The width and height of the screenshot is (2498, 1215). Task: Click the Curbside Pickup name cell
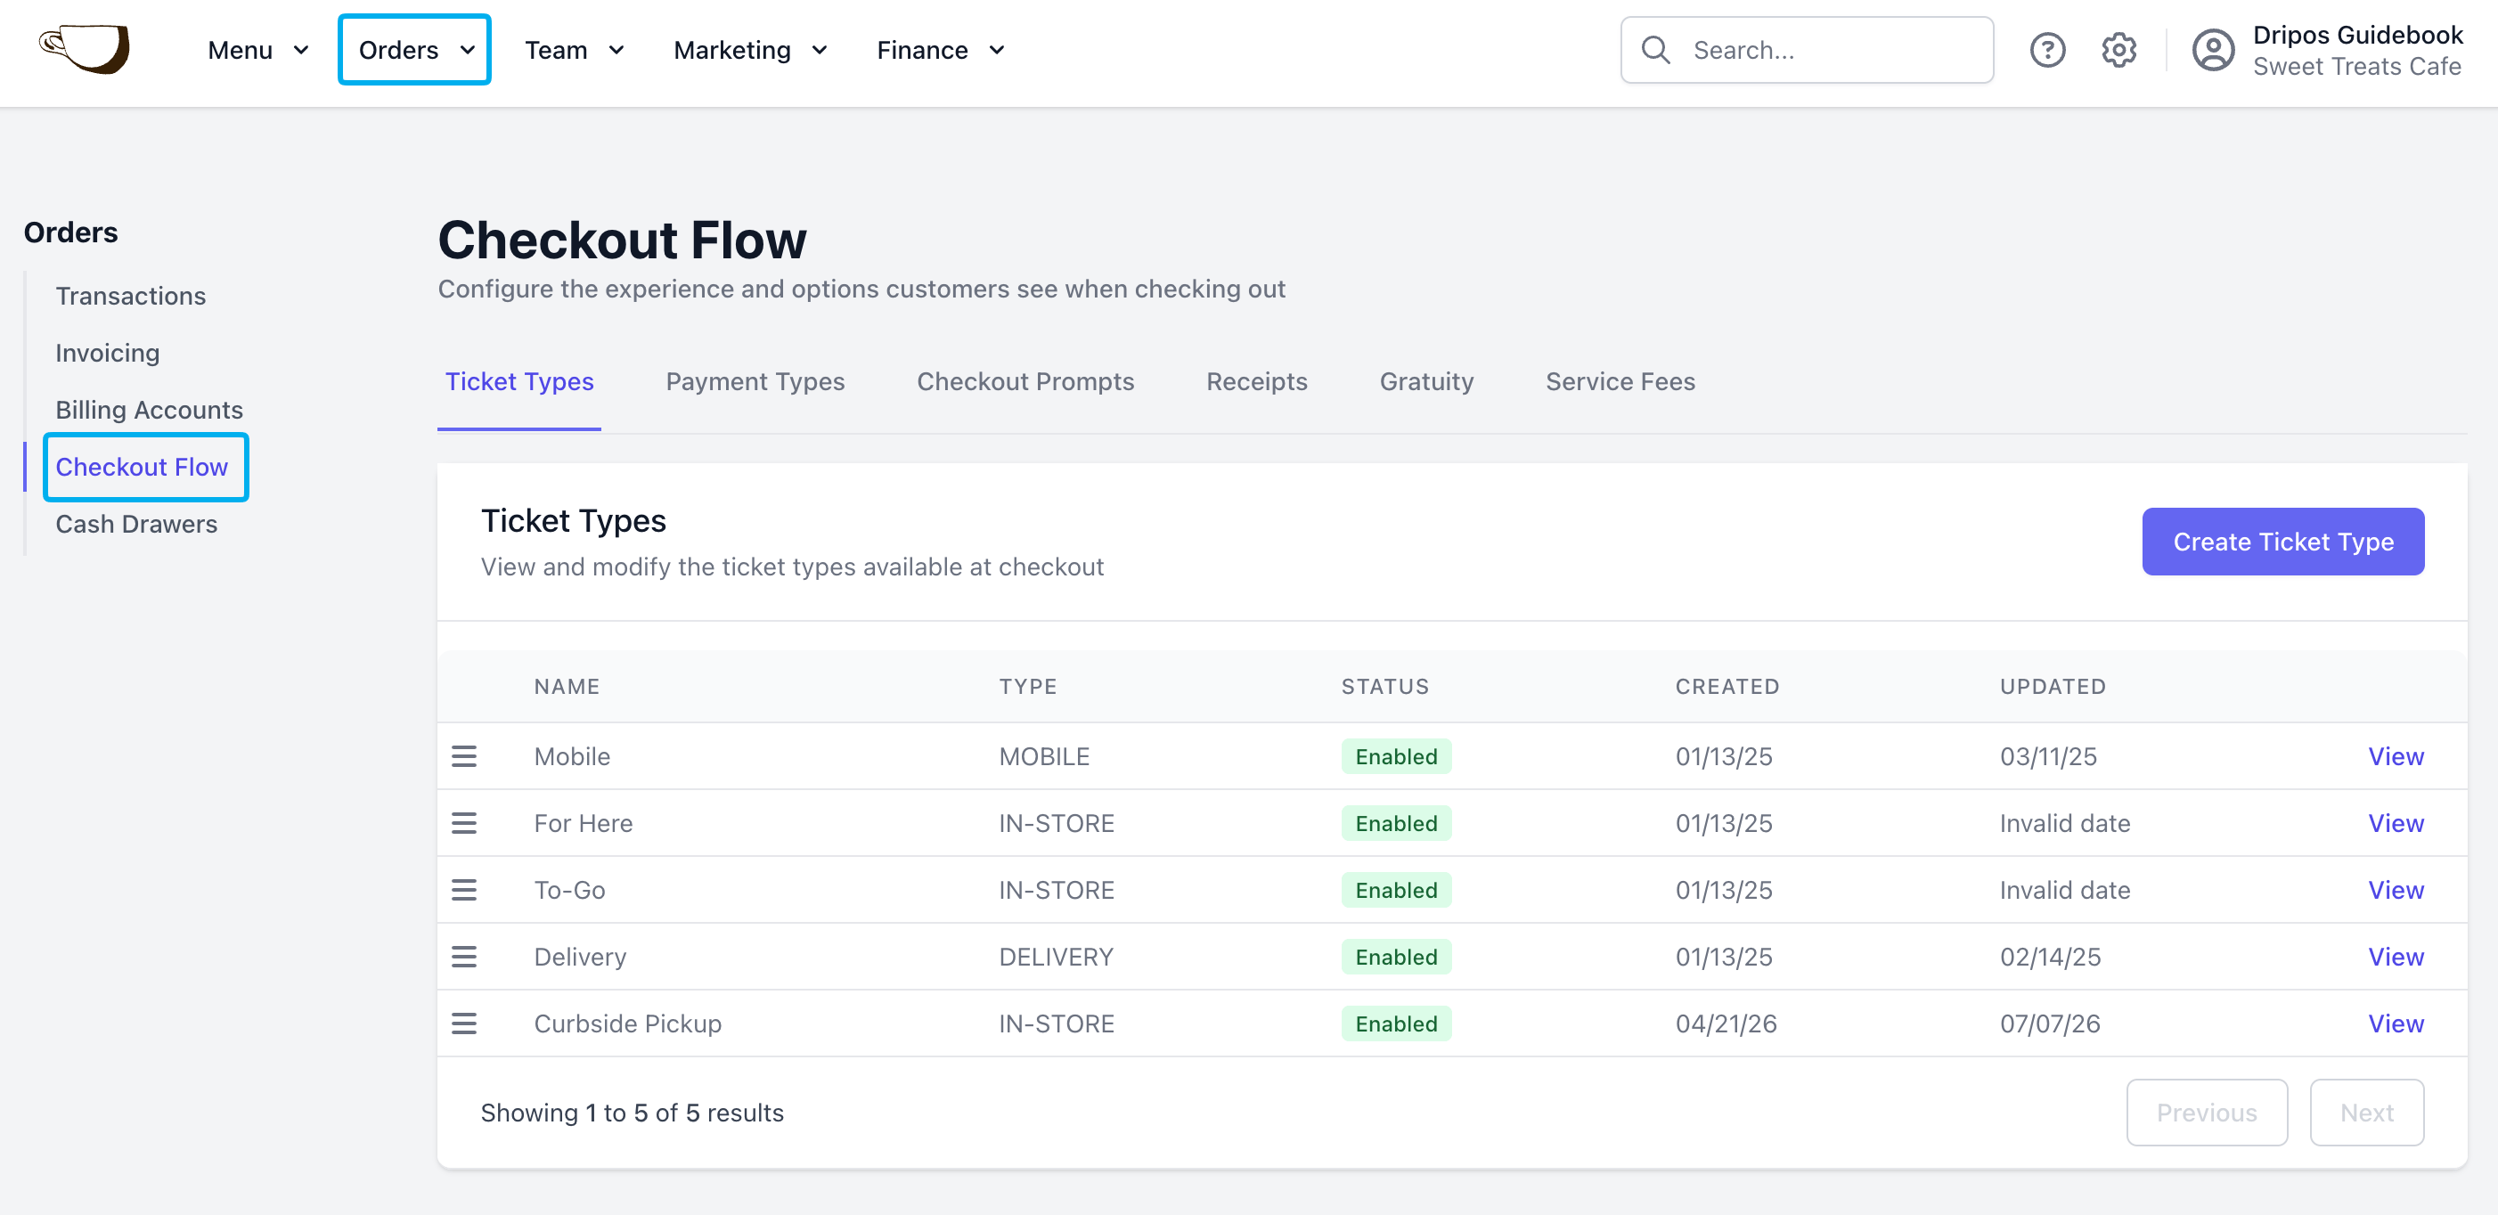627,1024
